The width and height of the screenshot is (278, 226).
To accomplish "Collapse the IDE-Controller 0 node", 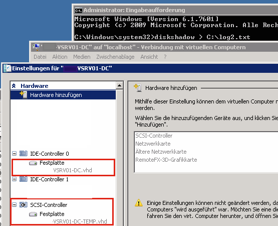I will [x=15, y=154].
